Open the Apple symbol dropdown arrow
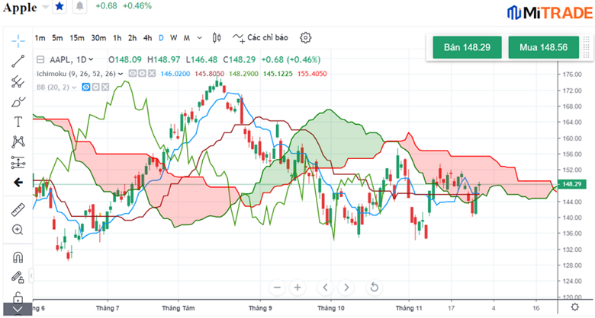This screenshot has width=595, height=318. click(45, 7)
